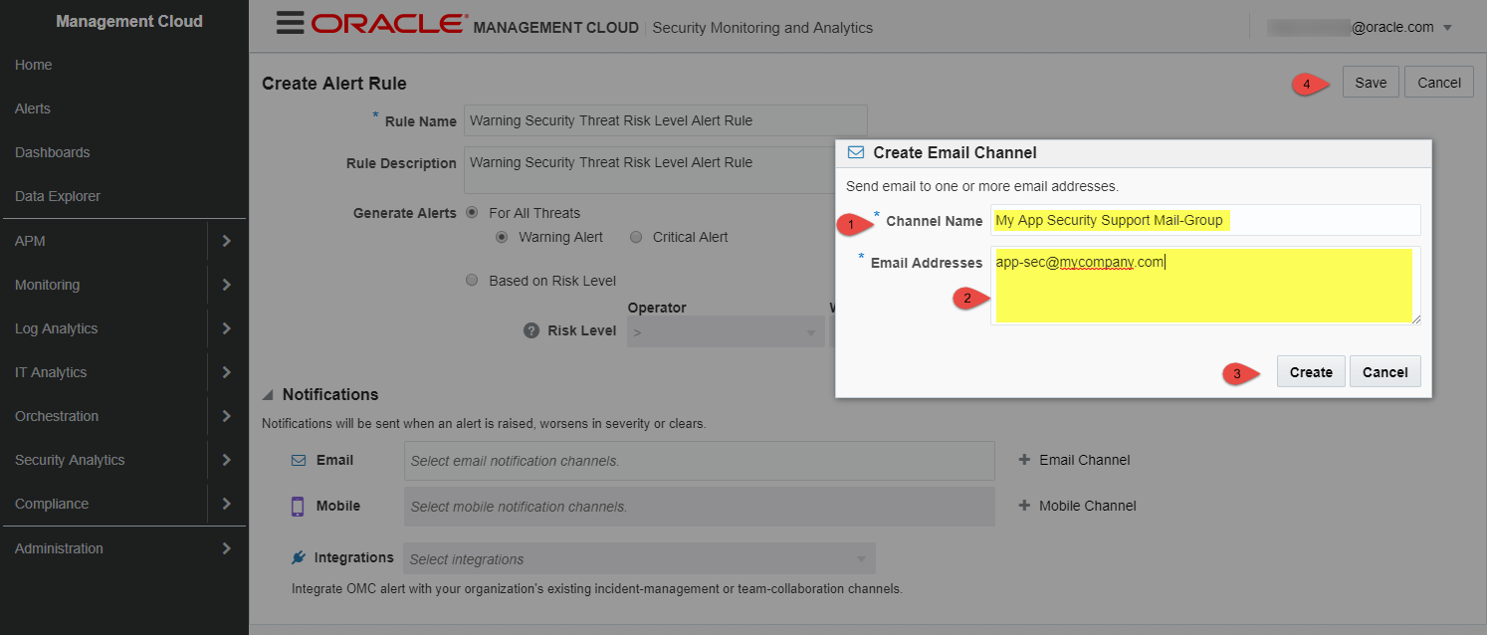Cancel the Create Email Channel dialog

[1385, 372]
